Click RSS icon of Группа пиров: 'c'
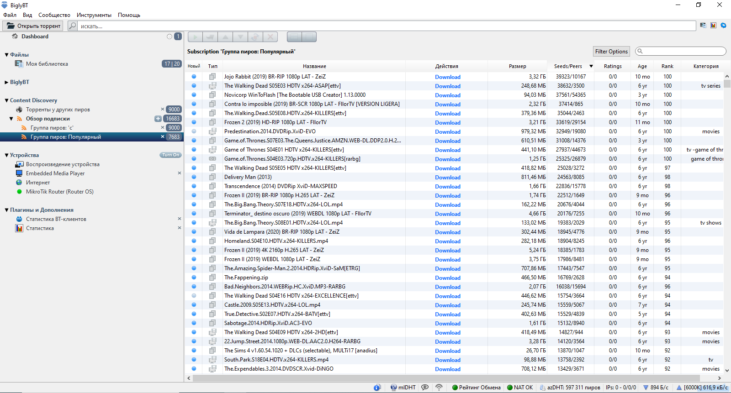The height and width of the screenshot is (393, 731). 24,128
